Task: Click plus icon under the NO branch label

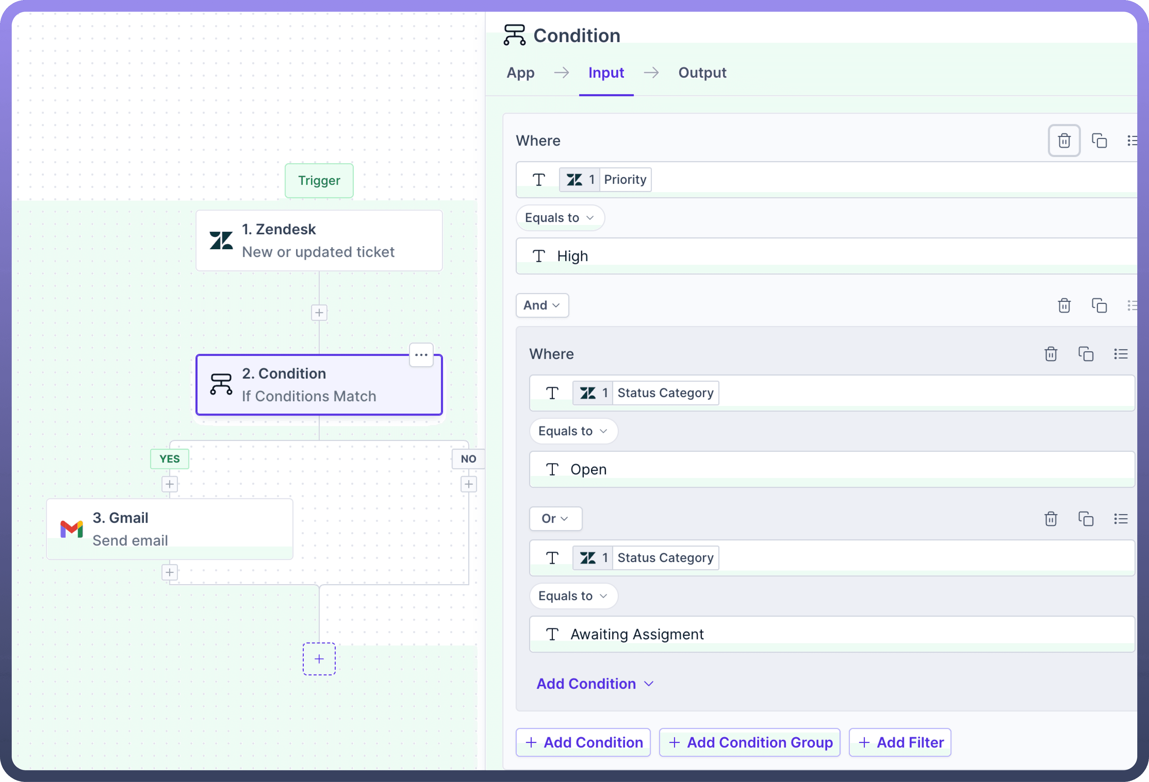Action: click(468, 484)
